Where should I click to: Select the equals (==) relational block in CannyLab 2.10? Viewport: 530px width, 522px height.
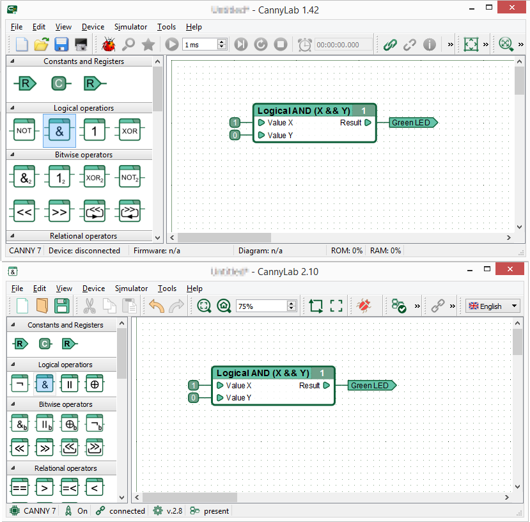[20, 488]
